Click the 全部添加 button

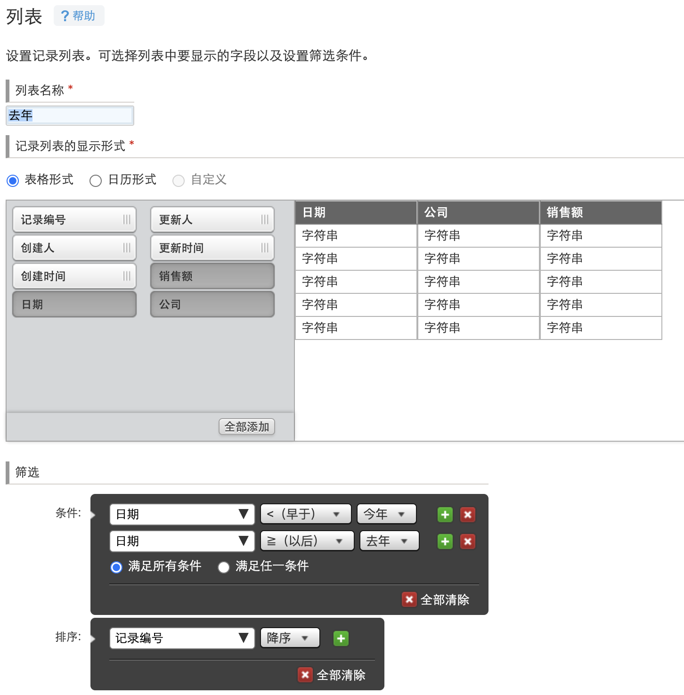pos(247,427)
